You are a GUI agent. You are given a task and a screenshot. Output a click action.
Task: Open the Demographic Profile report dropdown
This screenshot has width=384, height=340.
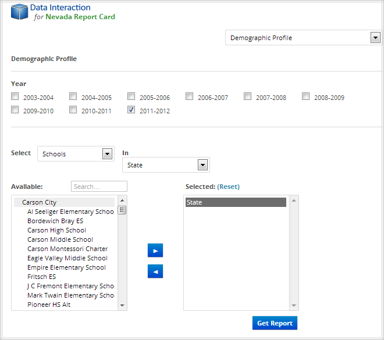(x=304, y=38)
